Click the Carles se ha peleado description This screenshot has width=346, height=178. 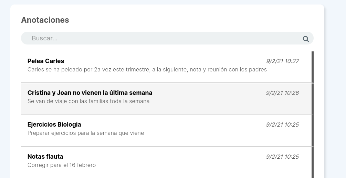[147, 69]
